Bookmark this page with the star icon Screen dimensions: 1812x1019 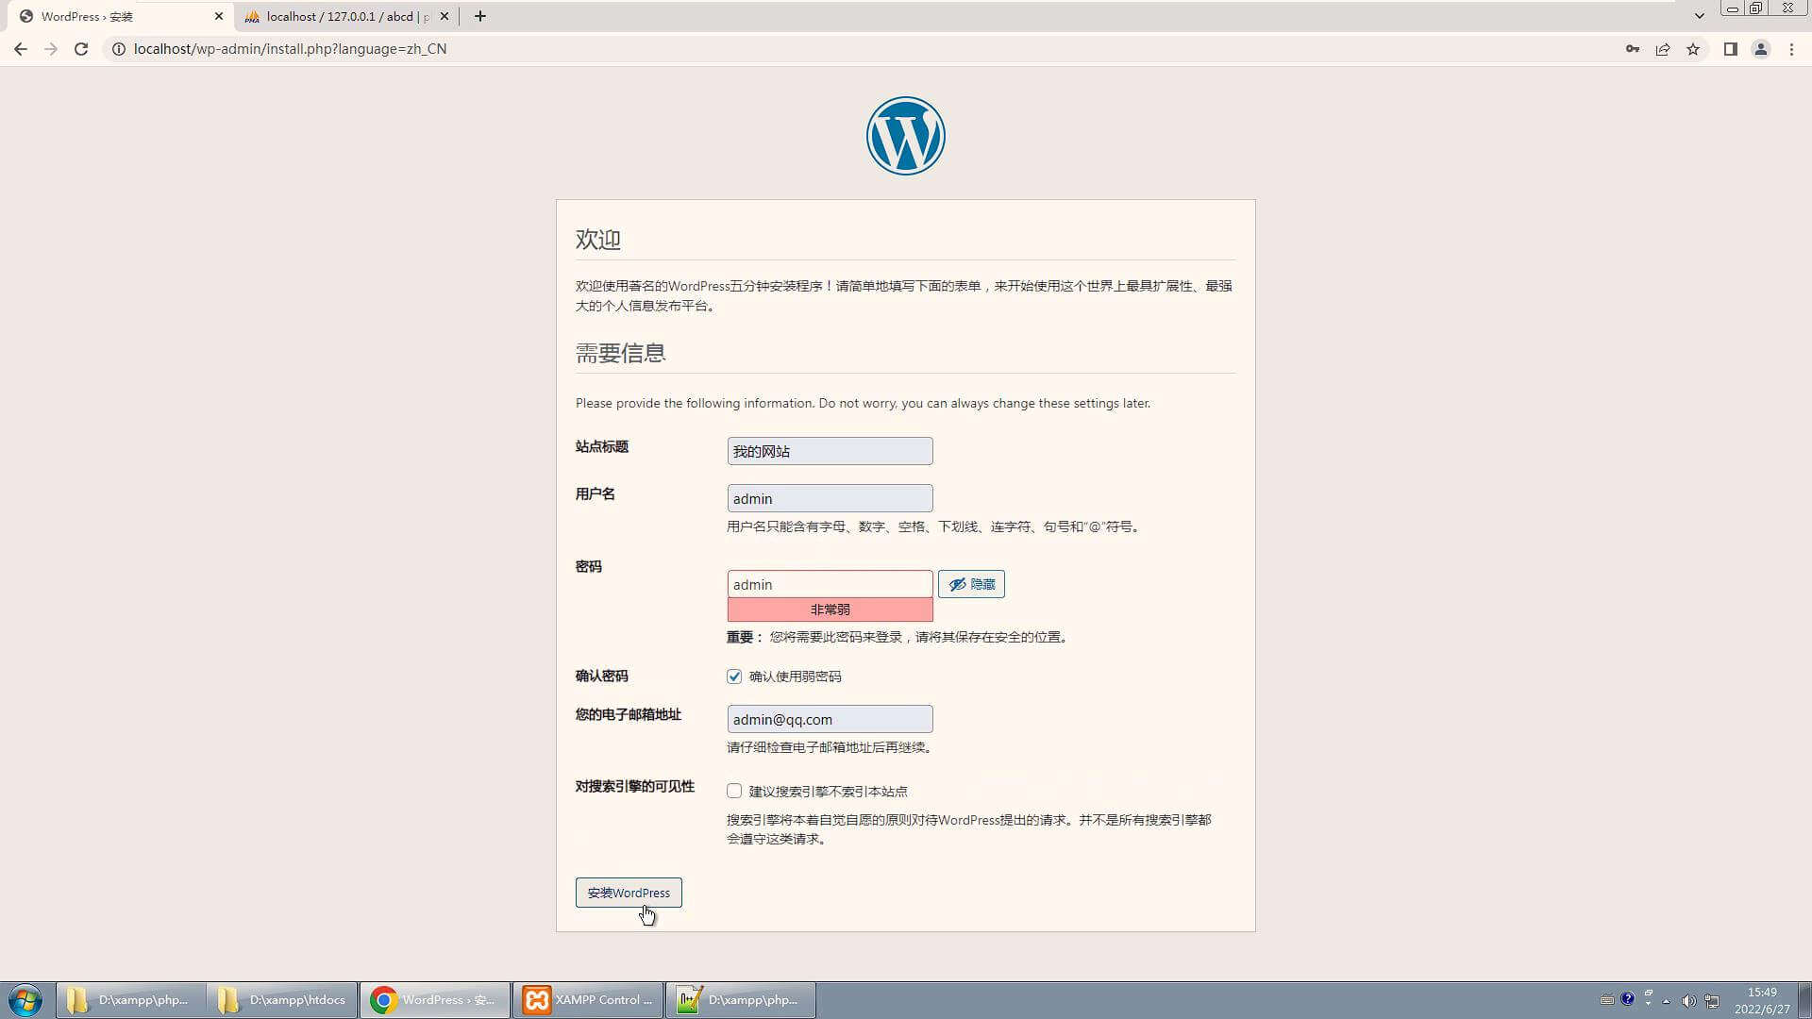click(x=1693, y=49)
